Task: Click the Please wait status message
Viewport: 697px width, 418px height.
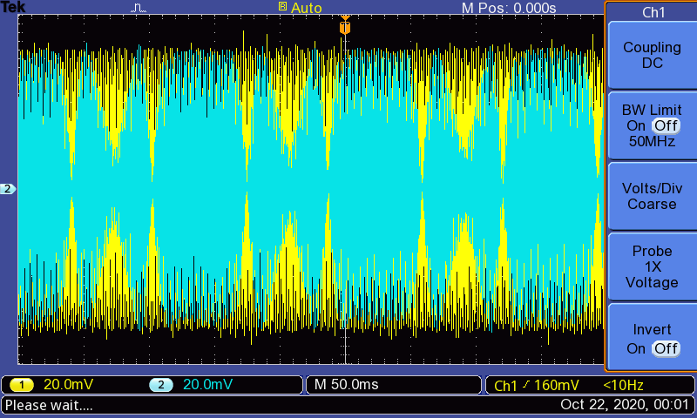Action: click(49, 406)
